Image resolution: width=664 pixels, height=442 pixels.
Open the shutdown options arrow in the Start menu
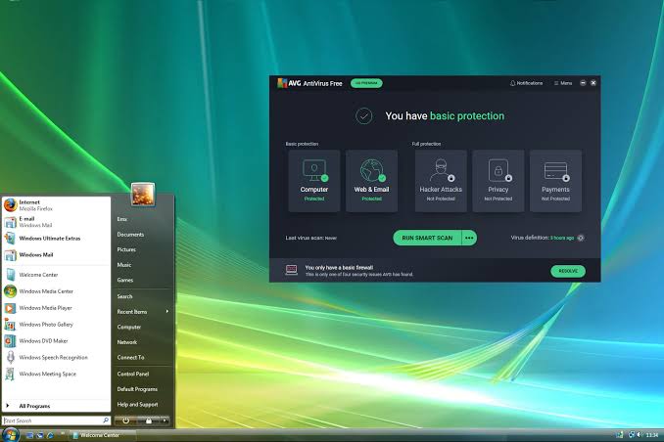point(166,420)
